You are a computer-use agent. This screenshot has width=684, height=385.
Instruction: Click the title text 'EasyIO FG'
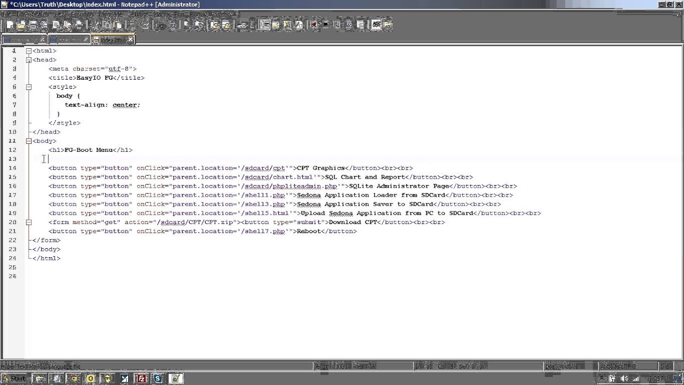[95, 78]
